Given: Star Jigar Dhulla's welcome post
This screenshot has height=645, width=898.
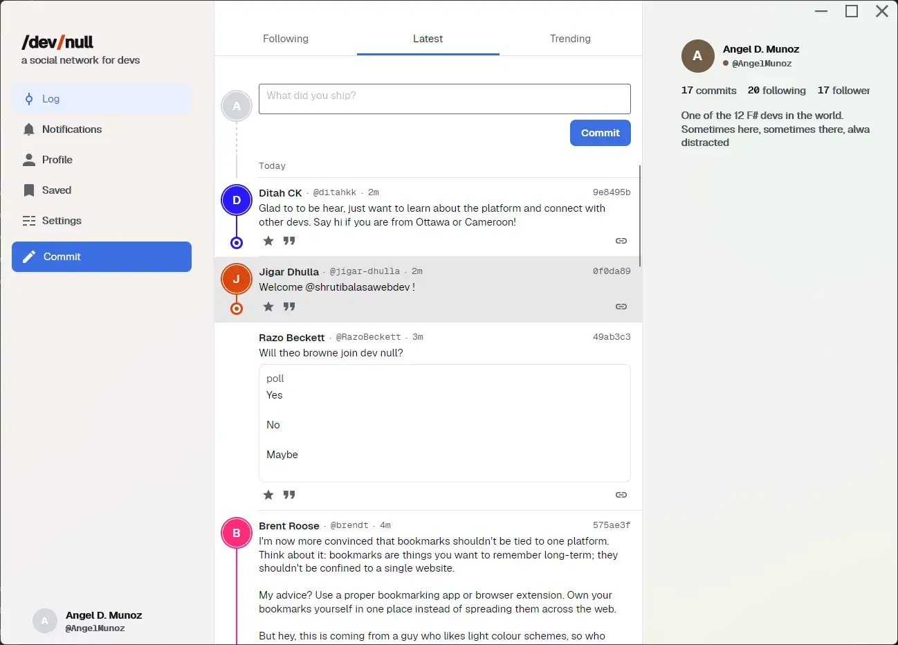Looking at the screenshot, I should pyautogui.click(x=268, y=307).
